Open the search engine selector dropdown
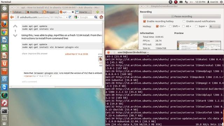The height and width of the screenshot is (126, 224). coord(76,17)
